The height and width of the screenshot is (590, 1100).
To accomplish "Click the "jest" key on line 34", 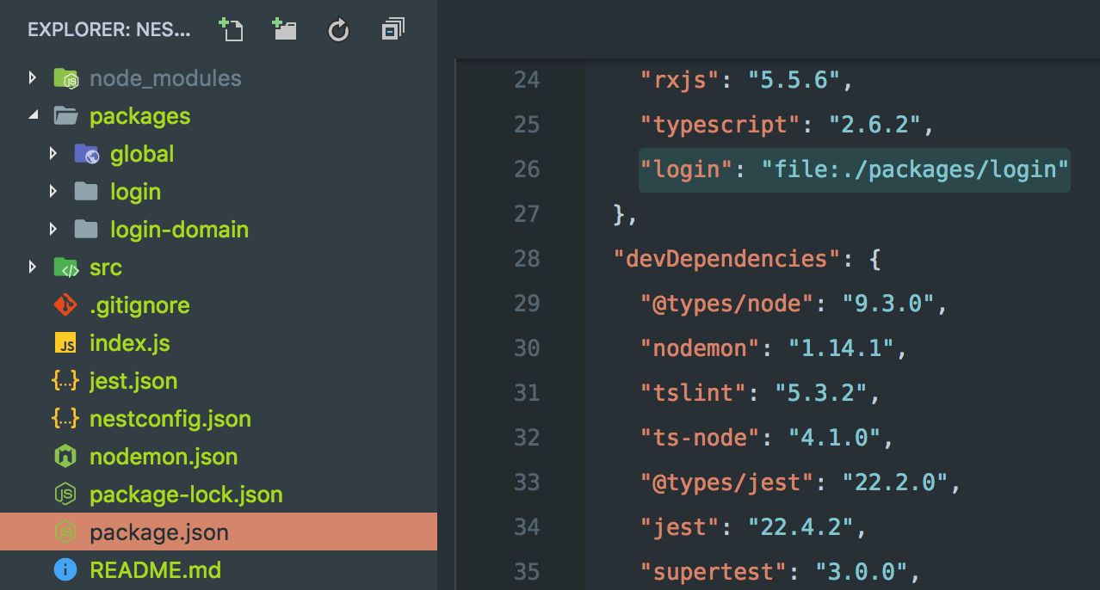I will click(680, 527).
